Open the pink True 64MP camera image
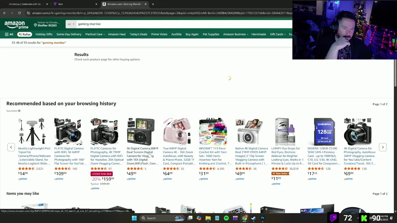397x223 pixels. coord(177,132)
